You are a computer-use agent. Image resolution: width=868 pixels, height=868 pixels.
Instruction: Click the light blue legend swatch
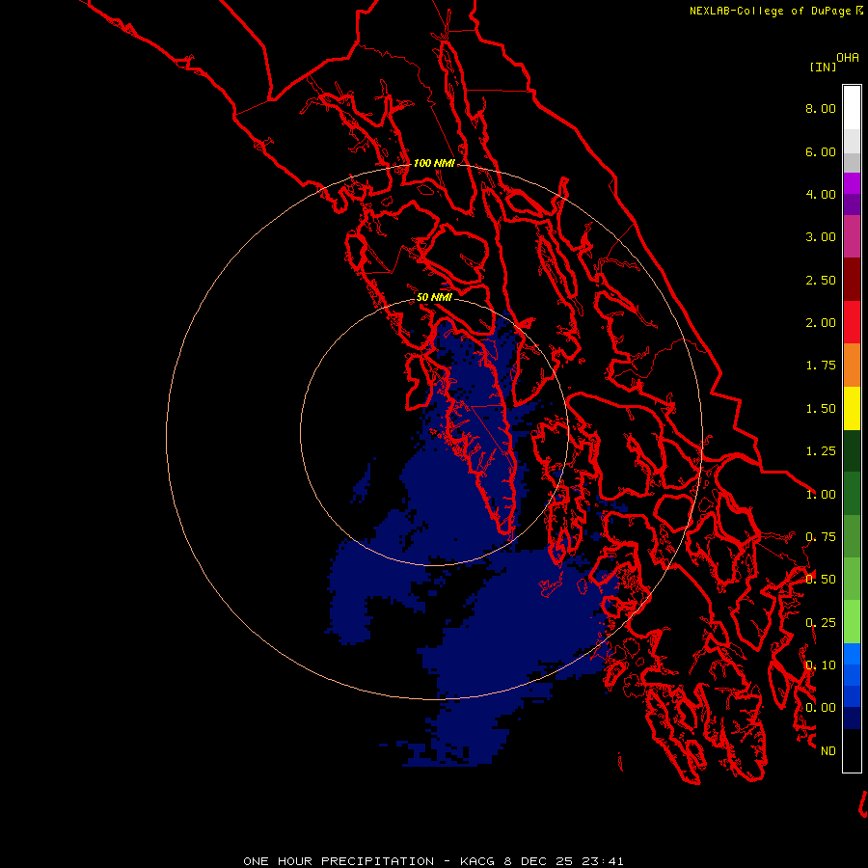pos(852,654)
